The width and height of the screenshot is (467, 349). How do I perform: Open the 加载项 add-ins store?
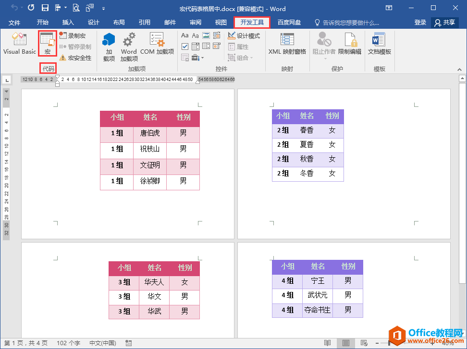[109, 47]
